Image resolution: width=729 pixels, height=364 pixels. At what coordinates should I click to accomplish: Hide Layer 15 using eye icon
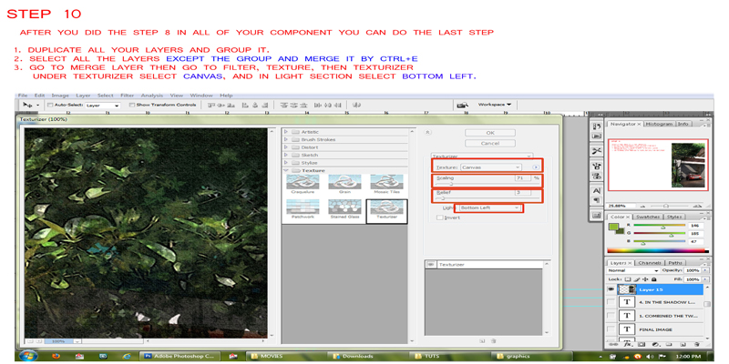pyautogui.click(x=611, y=288)
